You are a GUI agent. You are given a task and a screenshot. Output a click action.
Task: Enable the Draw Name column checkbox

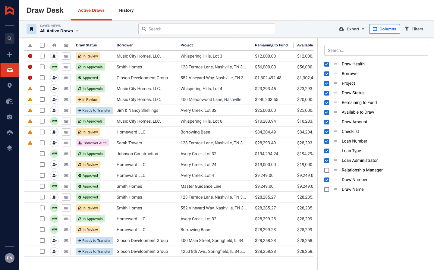tap(327, 190)
